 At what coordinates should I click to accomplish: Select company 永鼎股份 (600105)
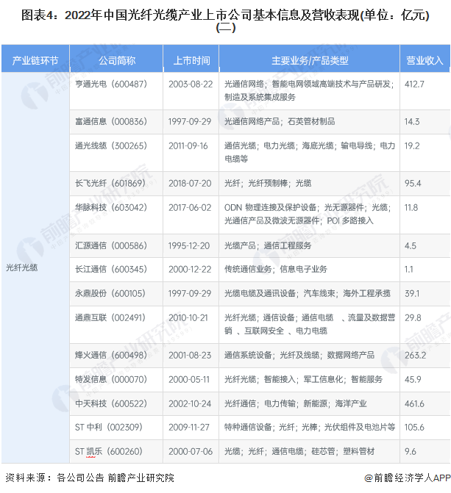(x=110, y=293)
